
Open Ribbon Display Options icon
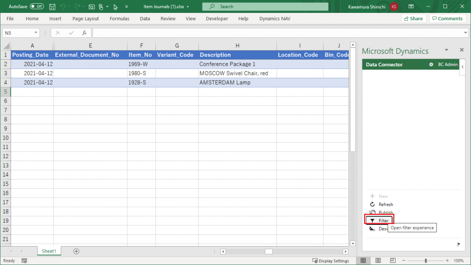[x=411, y=6]
